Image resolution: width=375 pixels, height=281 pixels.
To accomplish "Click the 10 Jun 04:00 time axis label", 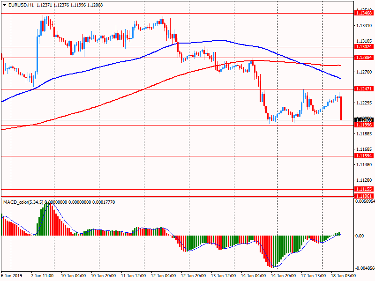I will (x=74, y=276).
